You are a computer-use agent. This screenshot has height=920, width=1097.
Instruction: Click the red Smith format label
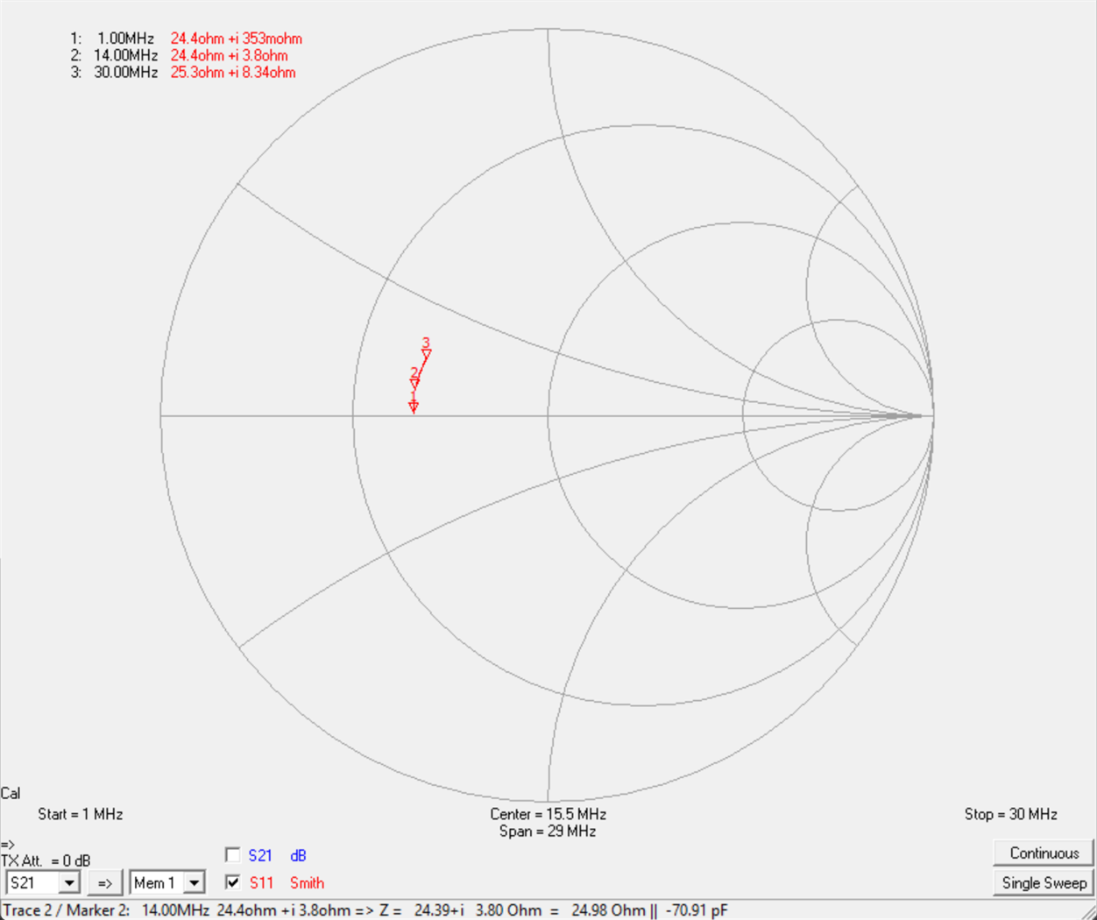307,882
